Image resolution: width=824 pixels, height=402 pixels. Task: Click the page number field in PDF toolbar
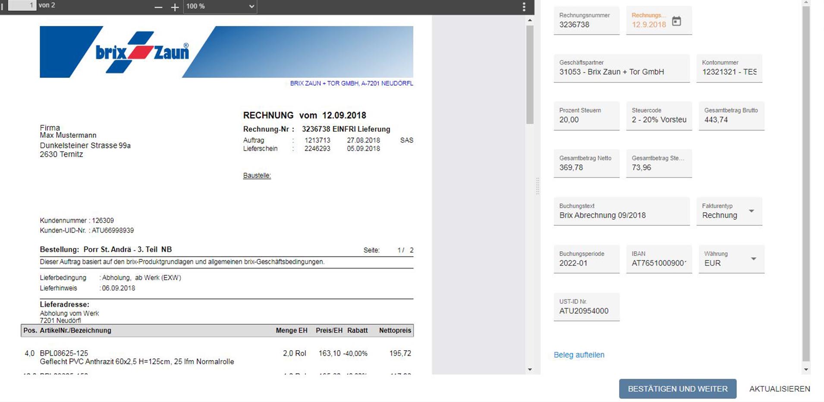tap(22, 5)
